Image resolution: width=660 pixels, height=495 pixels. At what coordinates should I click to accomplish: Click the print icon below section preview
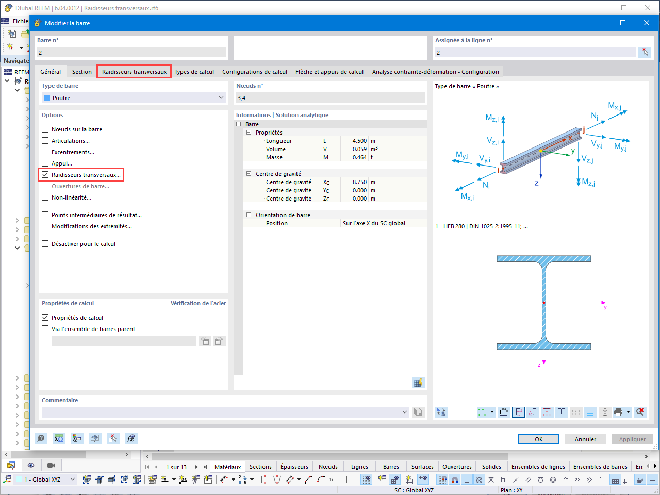618,412
